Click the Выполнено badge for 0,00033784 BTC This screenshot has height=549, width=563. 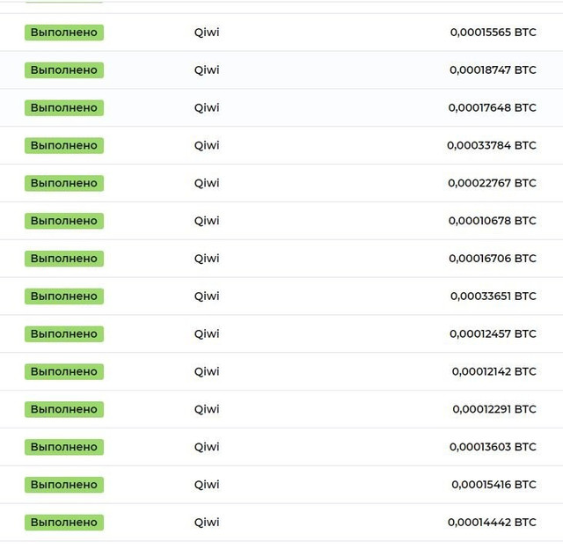pos(64,146)
